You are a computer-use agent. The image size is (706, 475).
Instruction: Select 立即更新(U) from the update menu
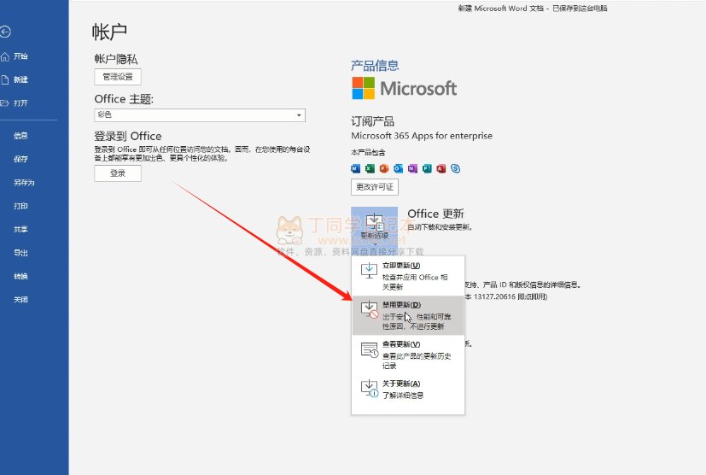(408, 276)
